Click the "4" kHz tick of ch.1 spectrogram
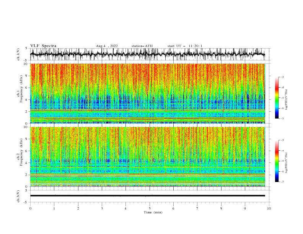The height and width of the screenshot is (234, 303). 27,100
